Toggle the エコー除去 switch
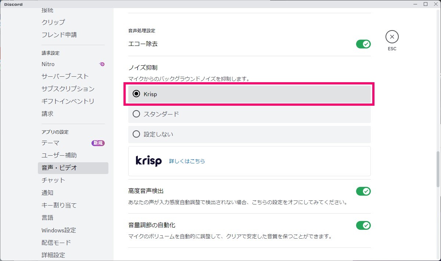441x261 pixels. [x=363, y=44]
